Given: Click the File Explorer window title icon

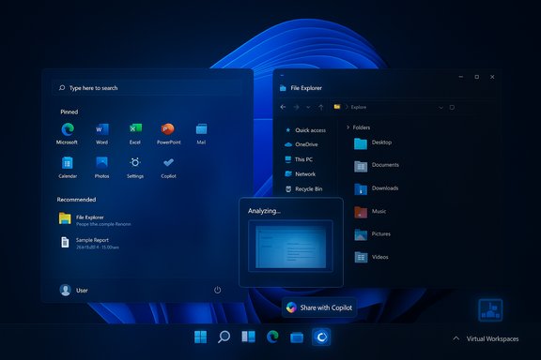Looking at the screenshot, I should pos(283,88).
